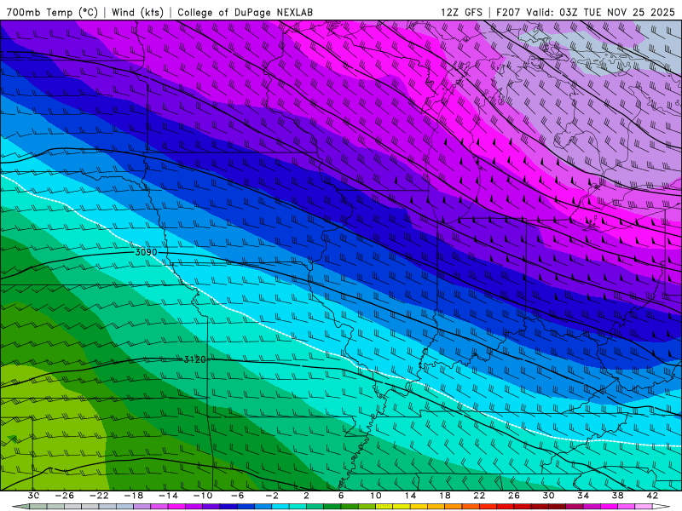Click the "3120" height contour label
The height and width of the screenshot is (511, 682).
point(194,359)
